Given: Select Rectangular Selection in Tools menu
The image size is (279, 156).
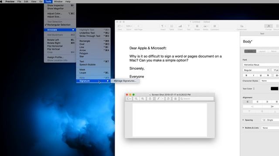Looking at the screenshot, I should click(60, 25).
